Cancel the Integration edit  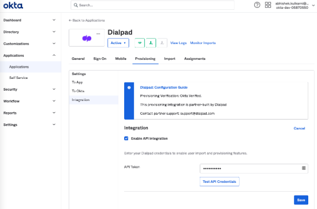(x=299, y=129)
